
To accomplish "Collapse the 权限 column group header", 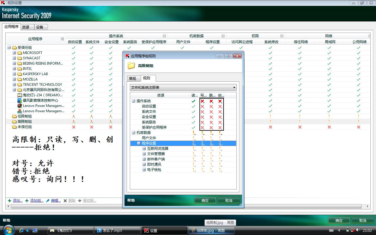I will point(282,36).
